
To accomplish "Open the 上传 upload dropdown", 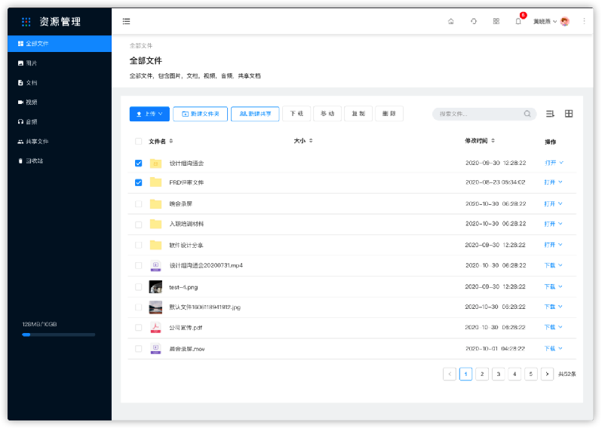I will (x=149, y=114).
